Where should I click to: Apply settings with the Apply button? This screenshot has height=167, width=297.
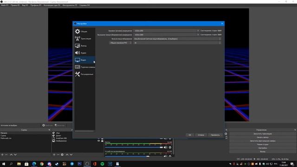pos(215,135)
